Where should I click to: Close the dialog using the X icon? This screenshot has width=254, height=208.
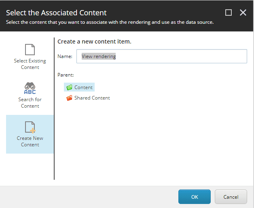point(243,12)
